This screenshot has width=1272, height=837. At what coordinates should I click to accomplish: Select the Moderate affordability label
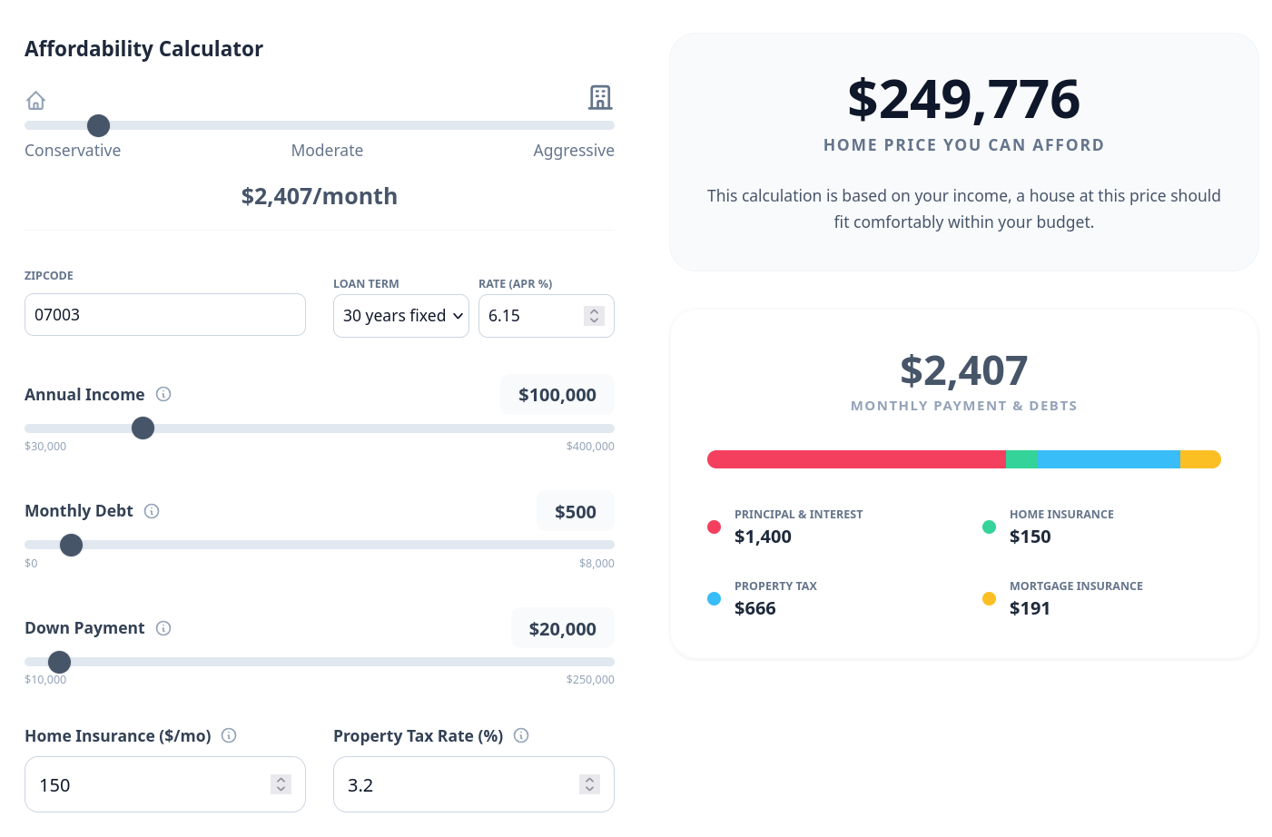(x=327, y=151)
